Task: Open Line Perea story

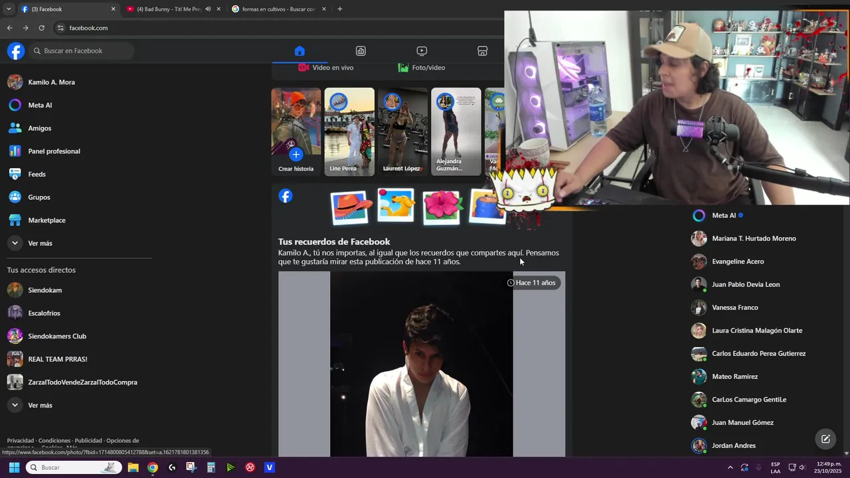Action: [349, 131]
